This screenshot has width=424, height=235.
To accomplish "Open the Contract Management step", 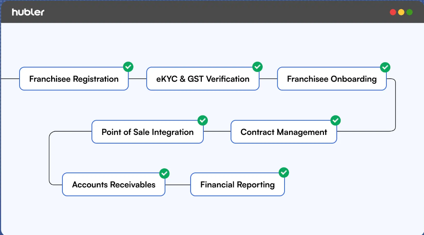I will pyautogui.click(x=284, y=132).
